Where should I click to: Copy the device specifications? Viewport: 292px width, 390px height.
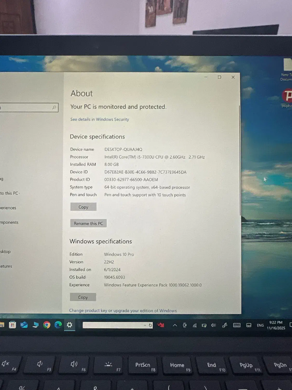83,207
